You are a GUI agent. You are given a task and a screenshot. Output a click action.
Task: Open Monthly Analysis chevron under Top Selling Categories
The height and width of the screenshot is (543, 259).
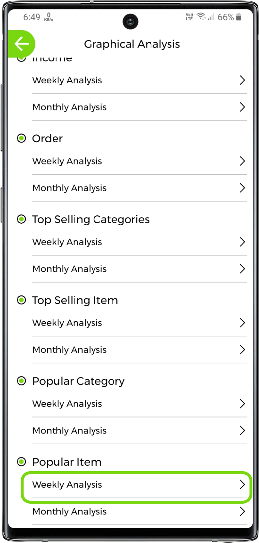(242, 269)
